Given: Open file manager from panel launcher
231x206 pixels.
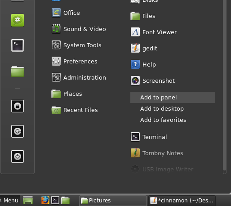Looking at the screenshot, I should click(65, 201).
